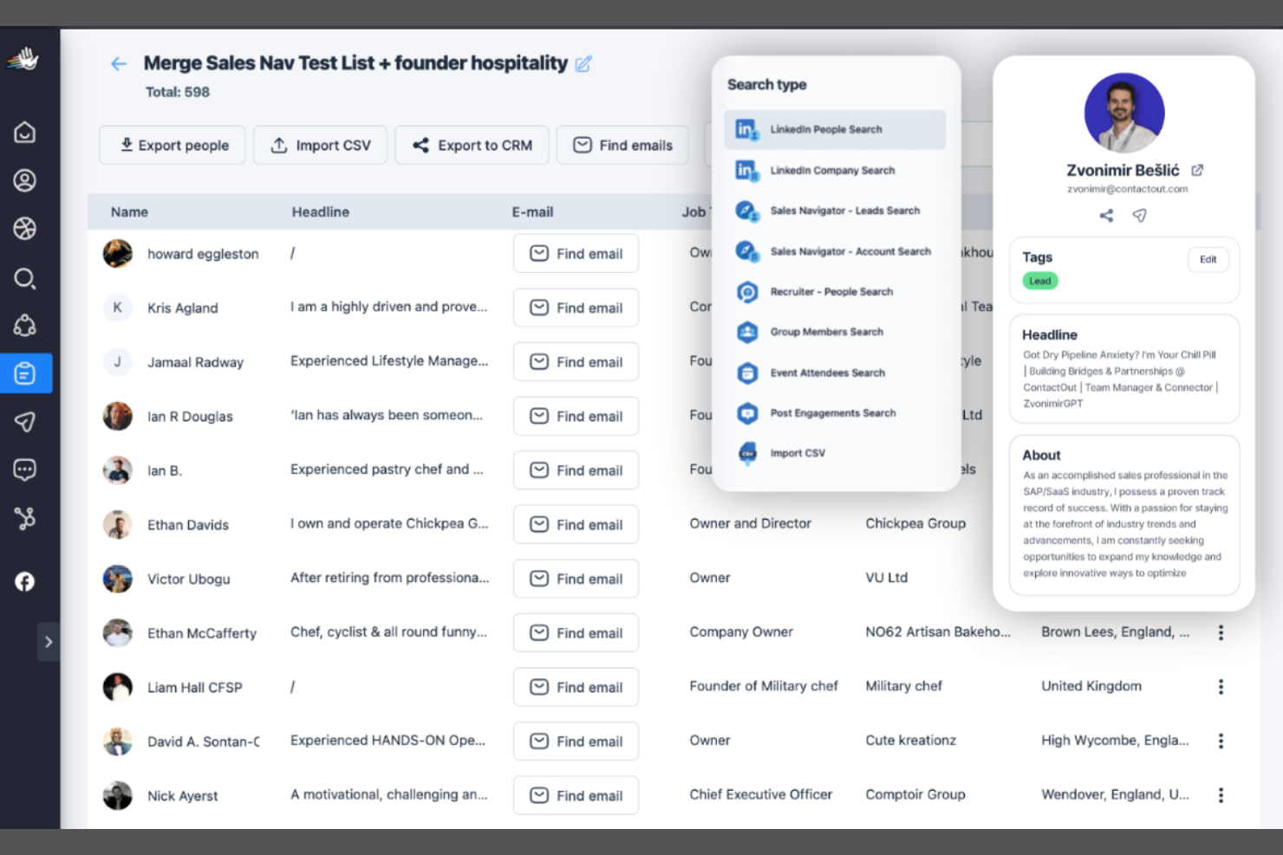1283x855 pixels.
Task: Open the campaigns paper plane icon in sidebar
Action: pos(24,422)
